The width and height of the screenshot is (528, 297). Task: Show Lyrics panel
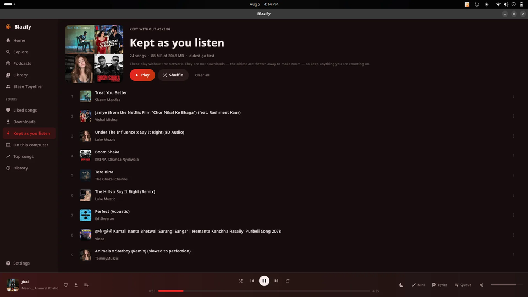click(439, 285)
